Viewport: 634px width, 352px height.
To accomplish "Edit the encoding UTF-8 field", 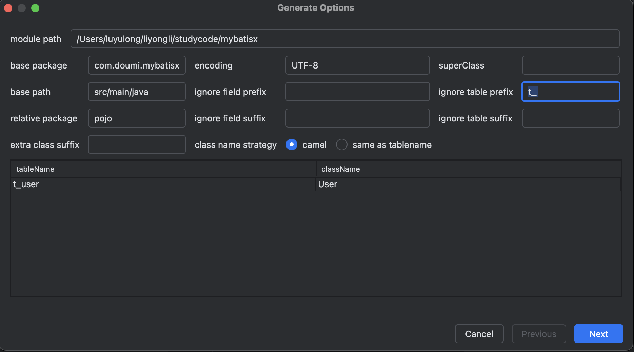I will click(357, 65).
